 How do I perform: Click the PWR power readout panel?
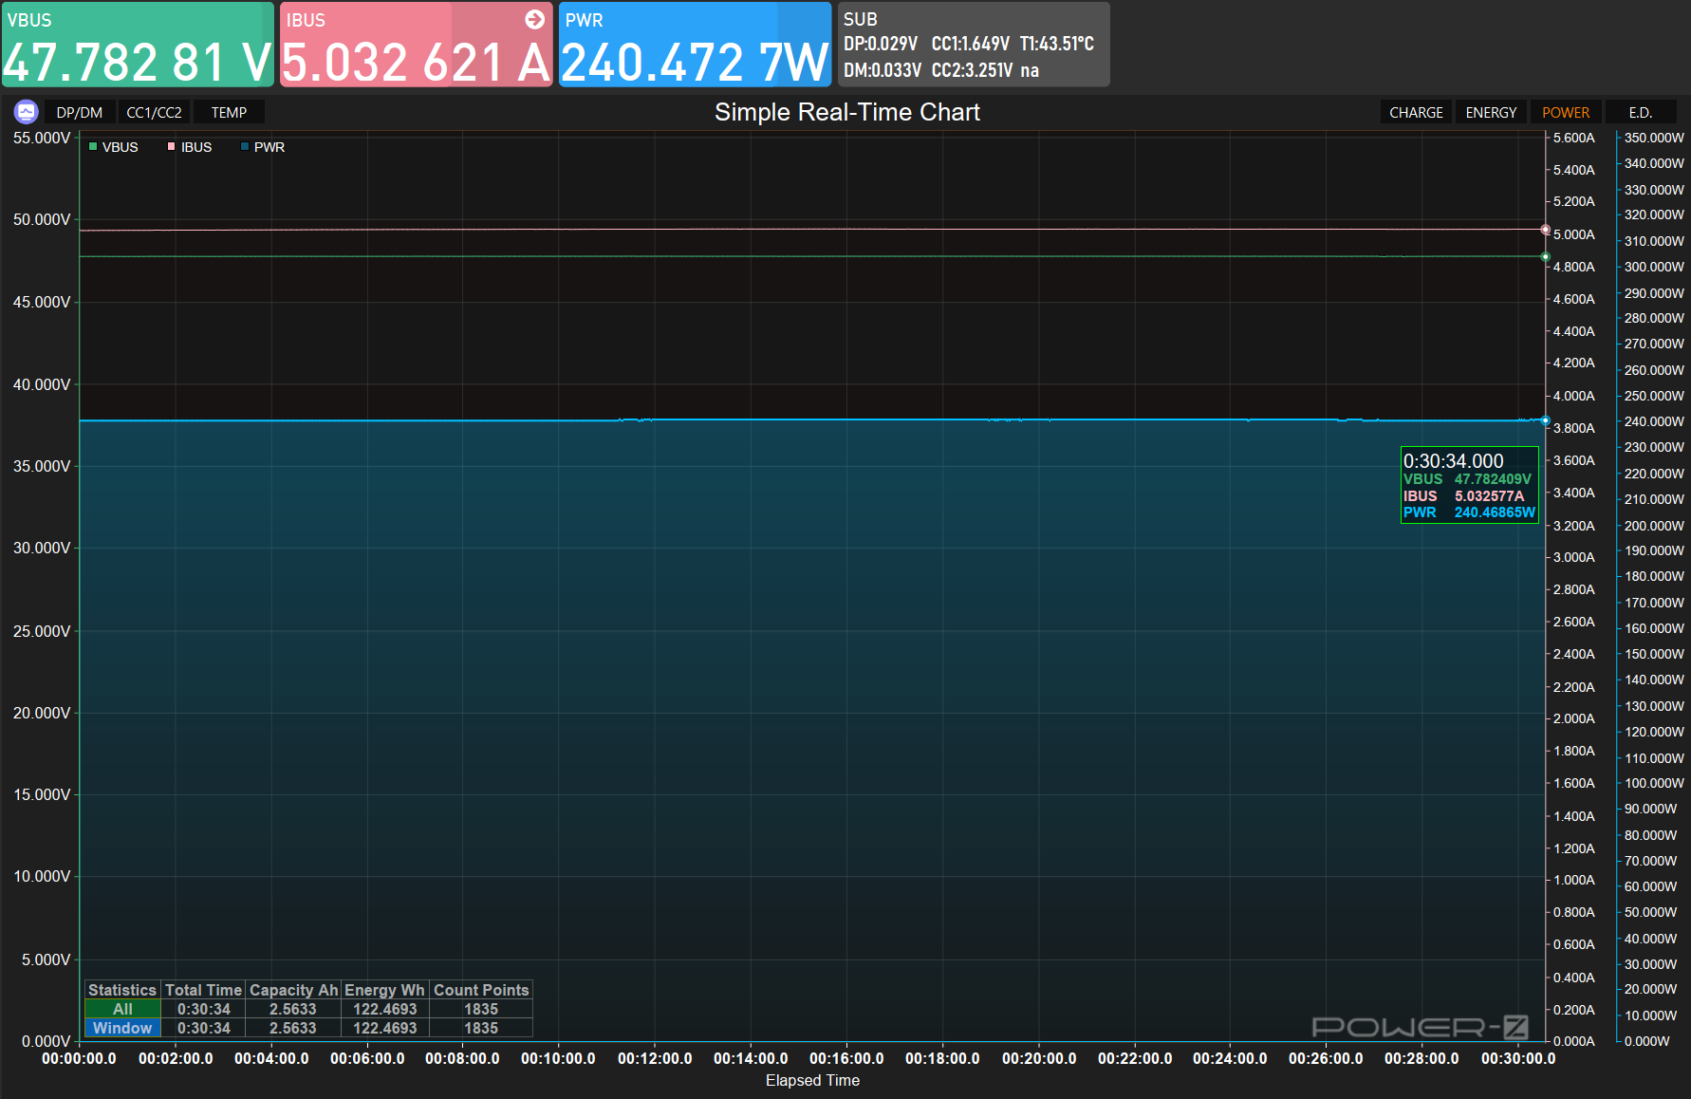695,45
